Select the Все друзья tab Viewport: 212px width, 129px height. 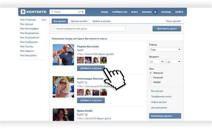60,21
